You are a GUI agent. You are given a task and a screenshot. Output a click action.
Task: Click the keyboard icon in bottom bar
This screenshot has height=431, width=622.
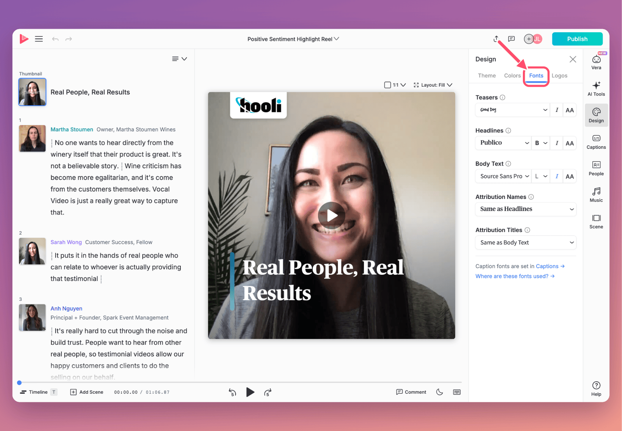pos(457,392)
